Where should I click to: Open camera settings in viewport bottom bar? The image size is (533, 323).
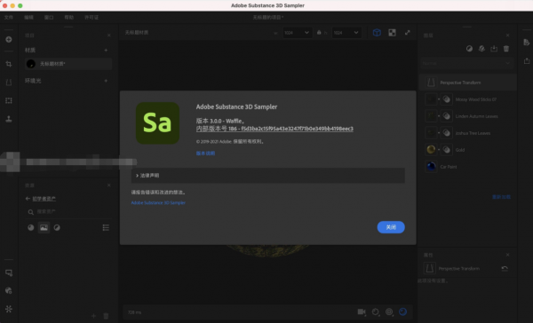pyautogui.click(x=362, y=311)
